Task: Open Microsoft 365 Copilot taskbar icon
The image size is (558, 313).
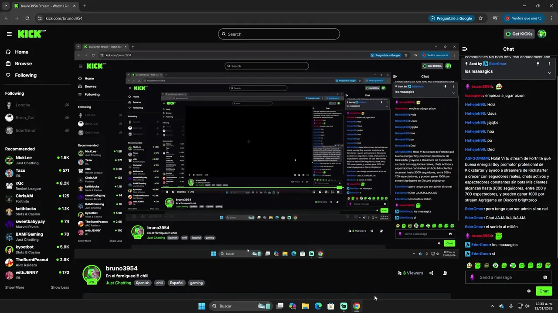Action: (x=293, y=306)
